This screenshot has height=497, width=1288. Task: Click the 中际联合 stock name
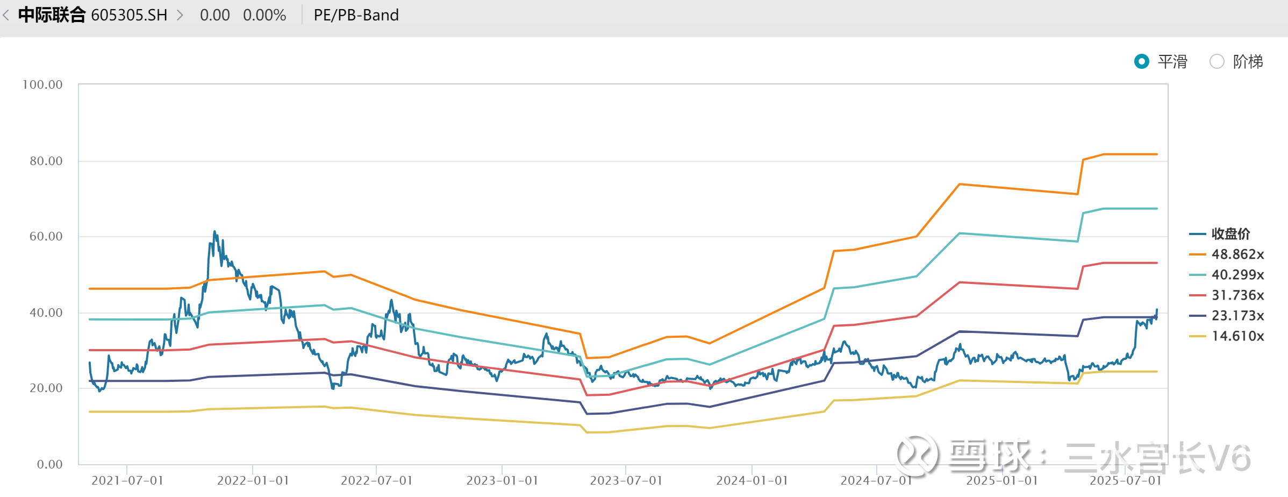pos(52,15)
